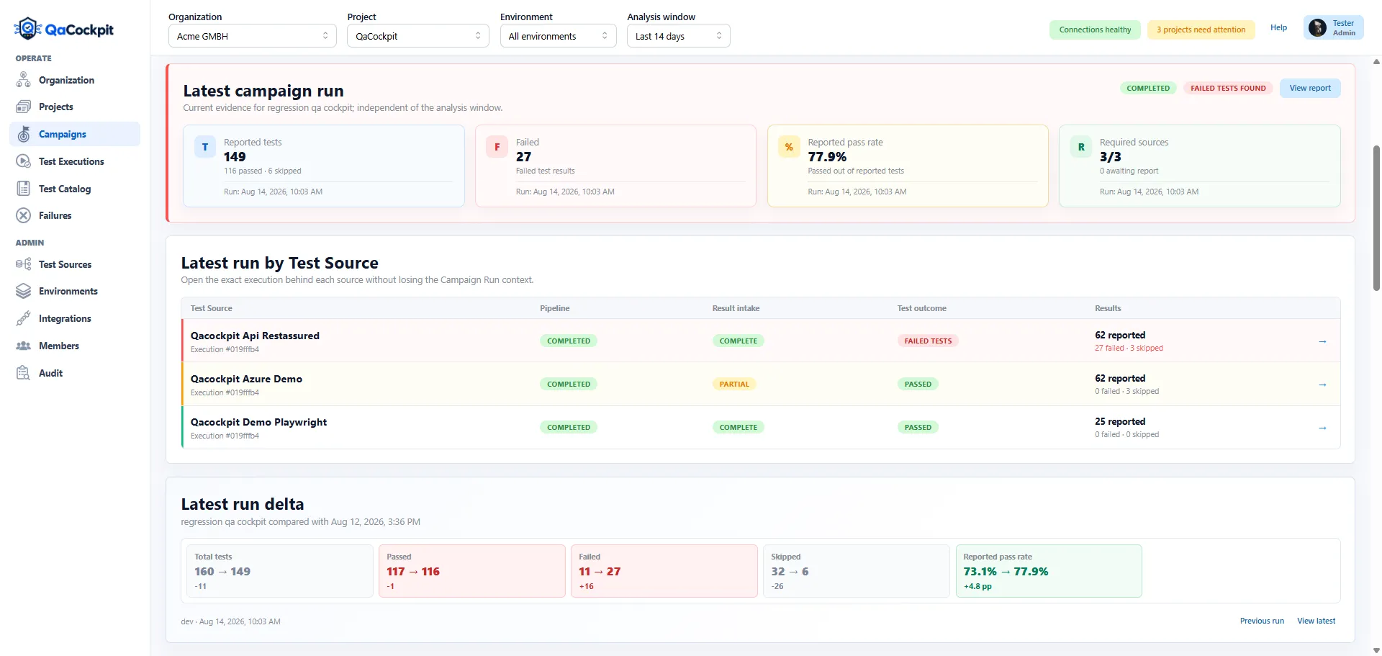Click the Result intake column header
The height and width of the screenshot is (656, 1382).
tap(736, 308)
